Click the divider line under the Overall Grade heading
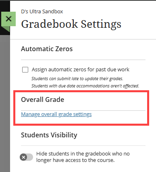The width and height of the screenshot is (156, 172). [x=83, y=110]
